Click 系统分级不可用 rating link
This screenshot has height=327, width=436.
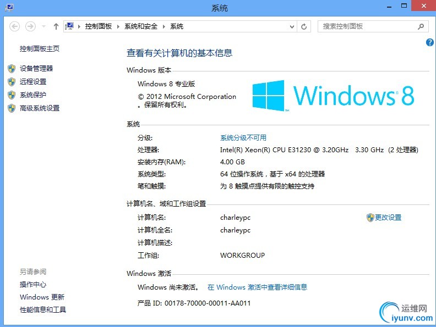point(243,138)
